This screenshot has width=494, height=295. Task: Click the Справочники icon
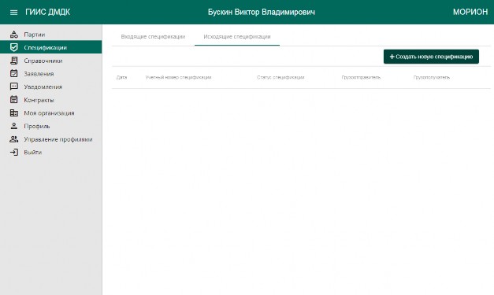pyautogui.click(x=14, y=61)
